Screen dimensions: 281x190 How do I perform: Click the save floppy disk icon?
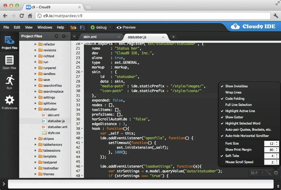pos(82,27)
